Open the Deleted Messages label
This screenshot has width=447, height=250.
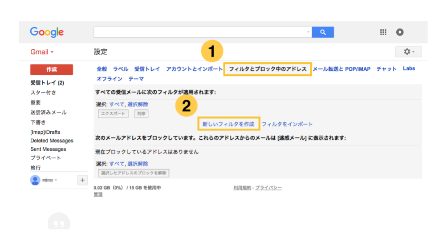click(x=52, y=141)
